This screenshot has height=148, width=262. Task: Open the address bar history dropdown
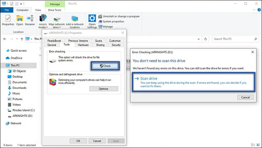198,39
